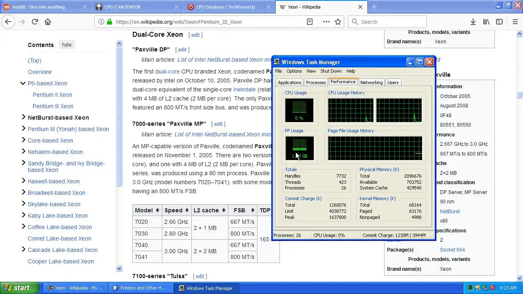Click the contents sidebar scroll-up arrow
Image resolution: width=523 pixels, height=294 pixels.
(119, 44)
